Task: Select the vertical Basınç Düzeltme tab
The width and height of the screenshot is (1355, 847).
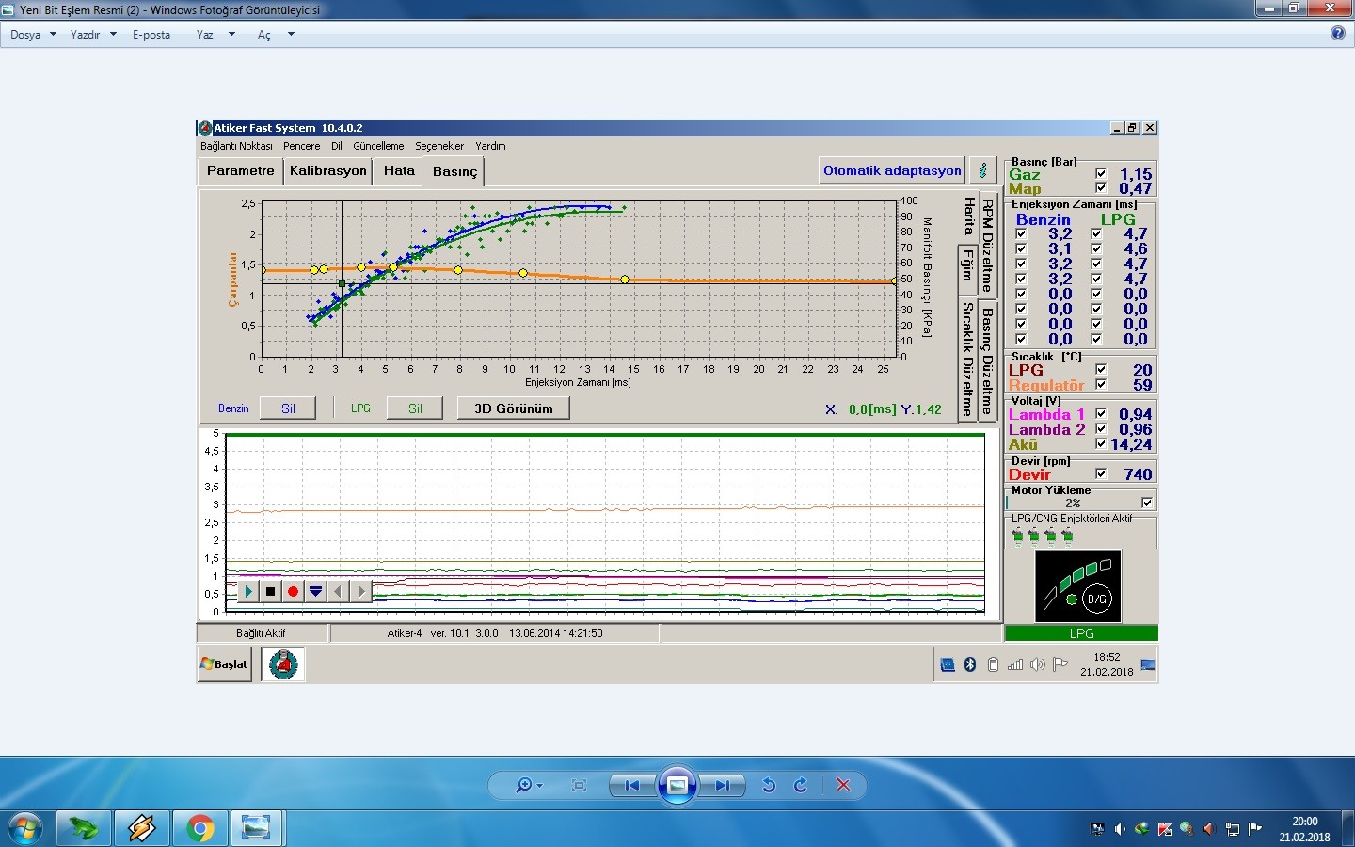Action: click(x=987, y=361)
